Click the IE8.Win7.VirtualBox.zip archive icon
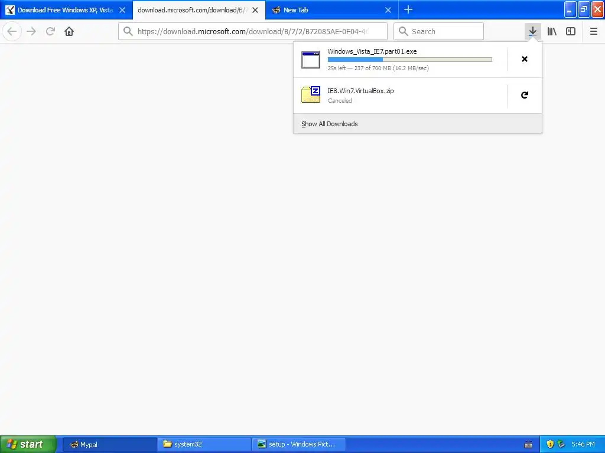The width and height of the screenshot is (605, 453). (x=311, y=94)
